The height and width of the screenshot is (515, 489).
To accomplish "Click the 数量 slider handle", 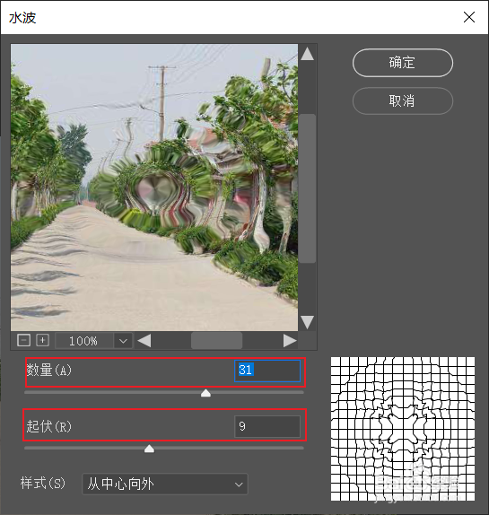I will 205,393.
